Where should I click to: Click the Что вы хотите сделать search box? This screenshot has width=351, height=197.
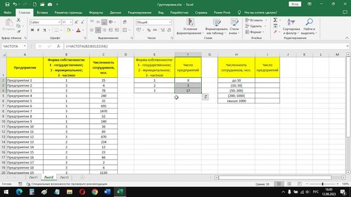tap(261, 13)
